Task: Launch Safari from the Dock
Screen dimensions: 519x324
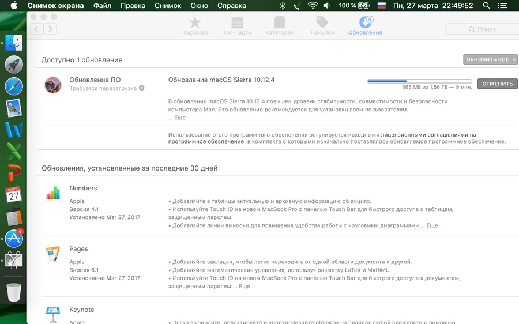Action: click(14, 86)
